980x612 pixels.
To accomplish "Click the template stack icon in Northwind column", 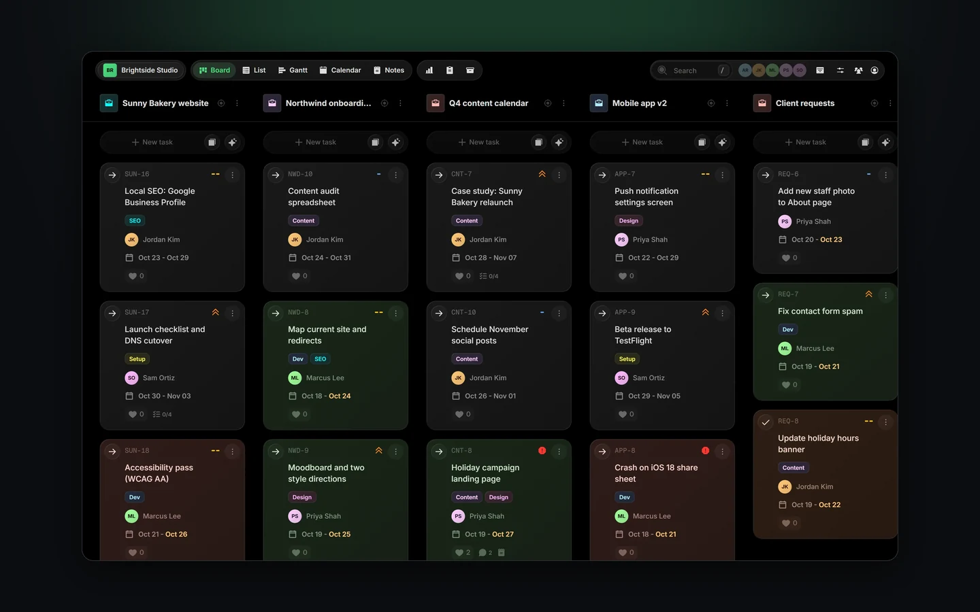I will tap(375, 142).
